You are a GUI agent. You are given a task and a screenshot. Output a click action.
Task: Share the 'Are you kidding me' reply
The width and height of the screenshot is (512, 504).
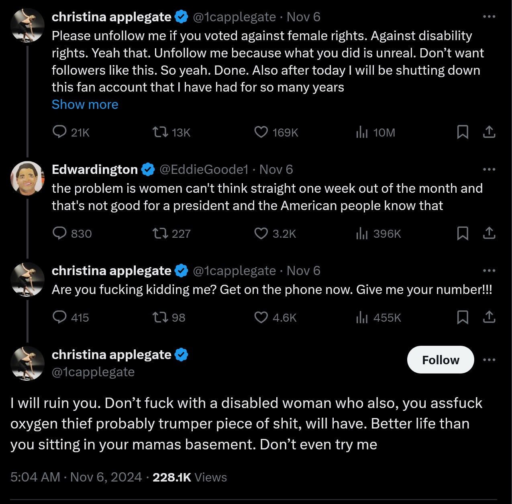point(489,317)
